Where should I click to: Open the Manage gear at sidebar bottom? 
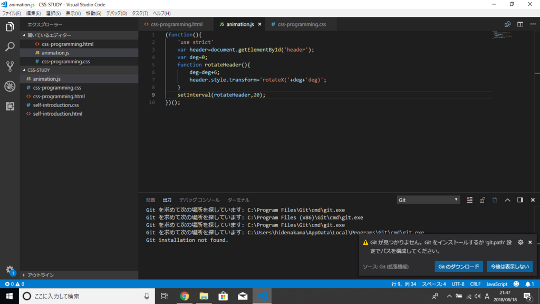click(10, 270)
